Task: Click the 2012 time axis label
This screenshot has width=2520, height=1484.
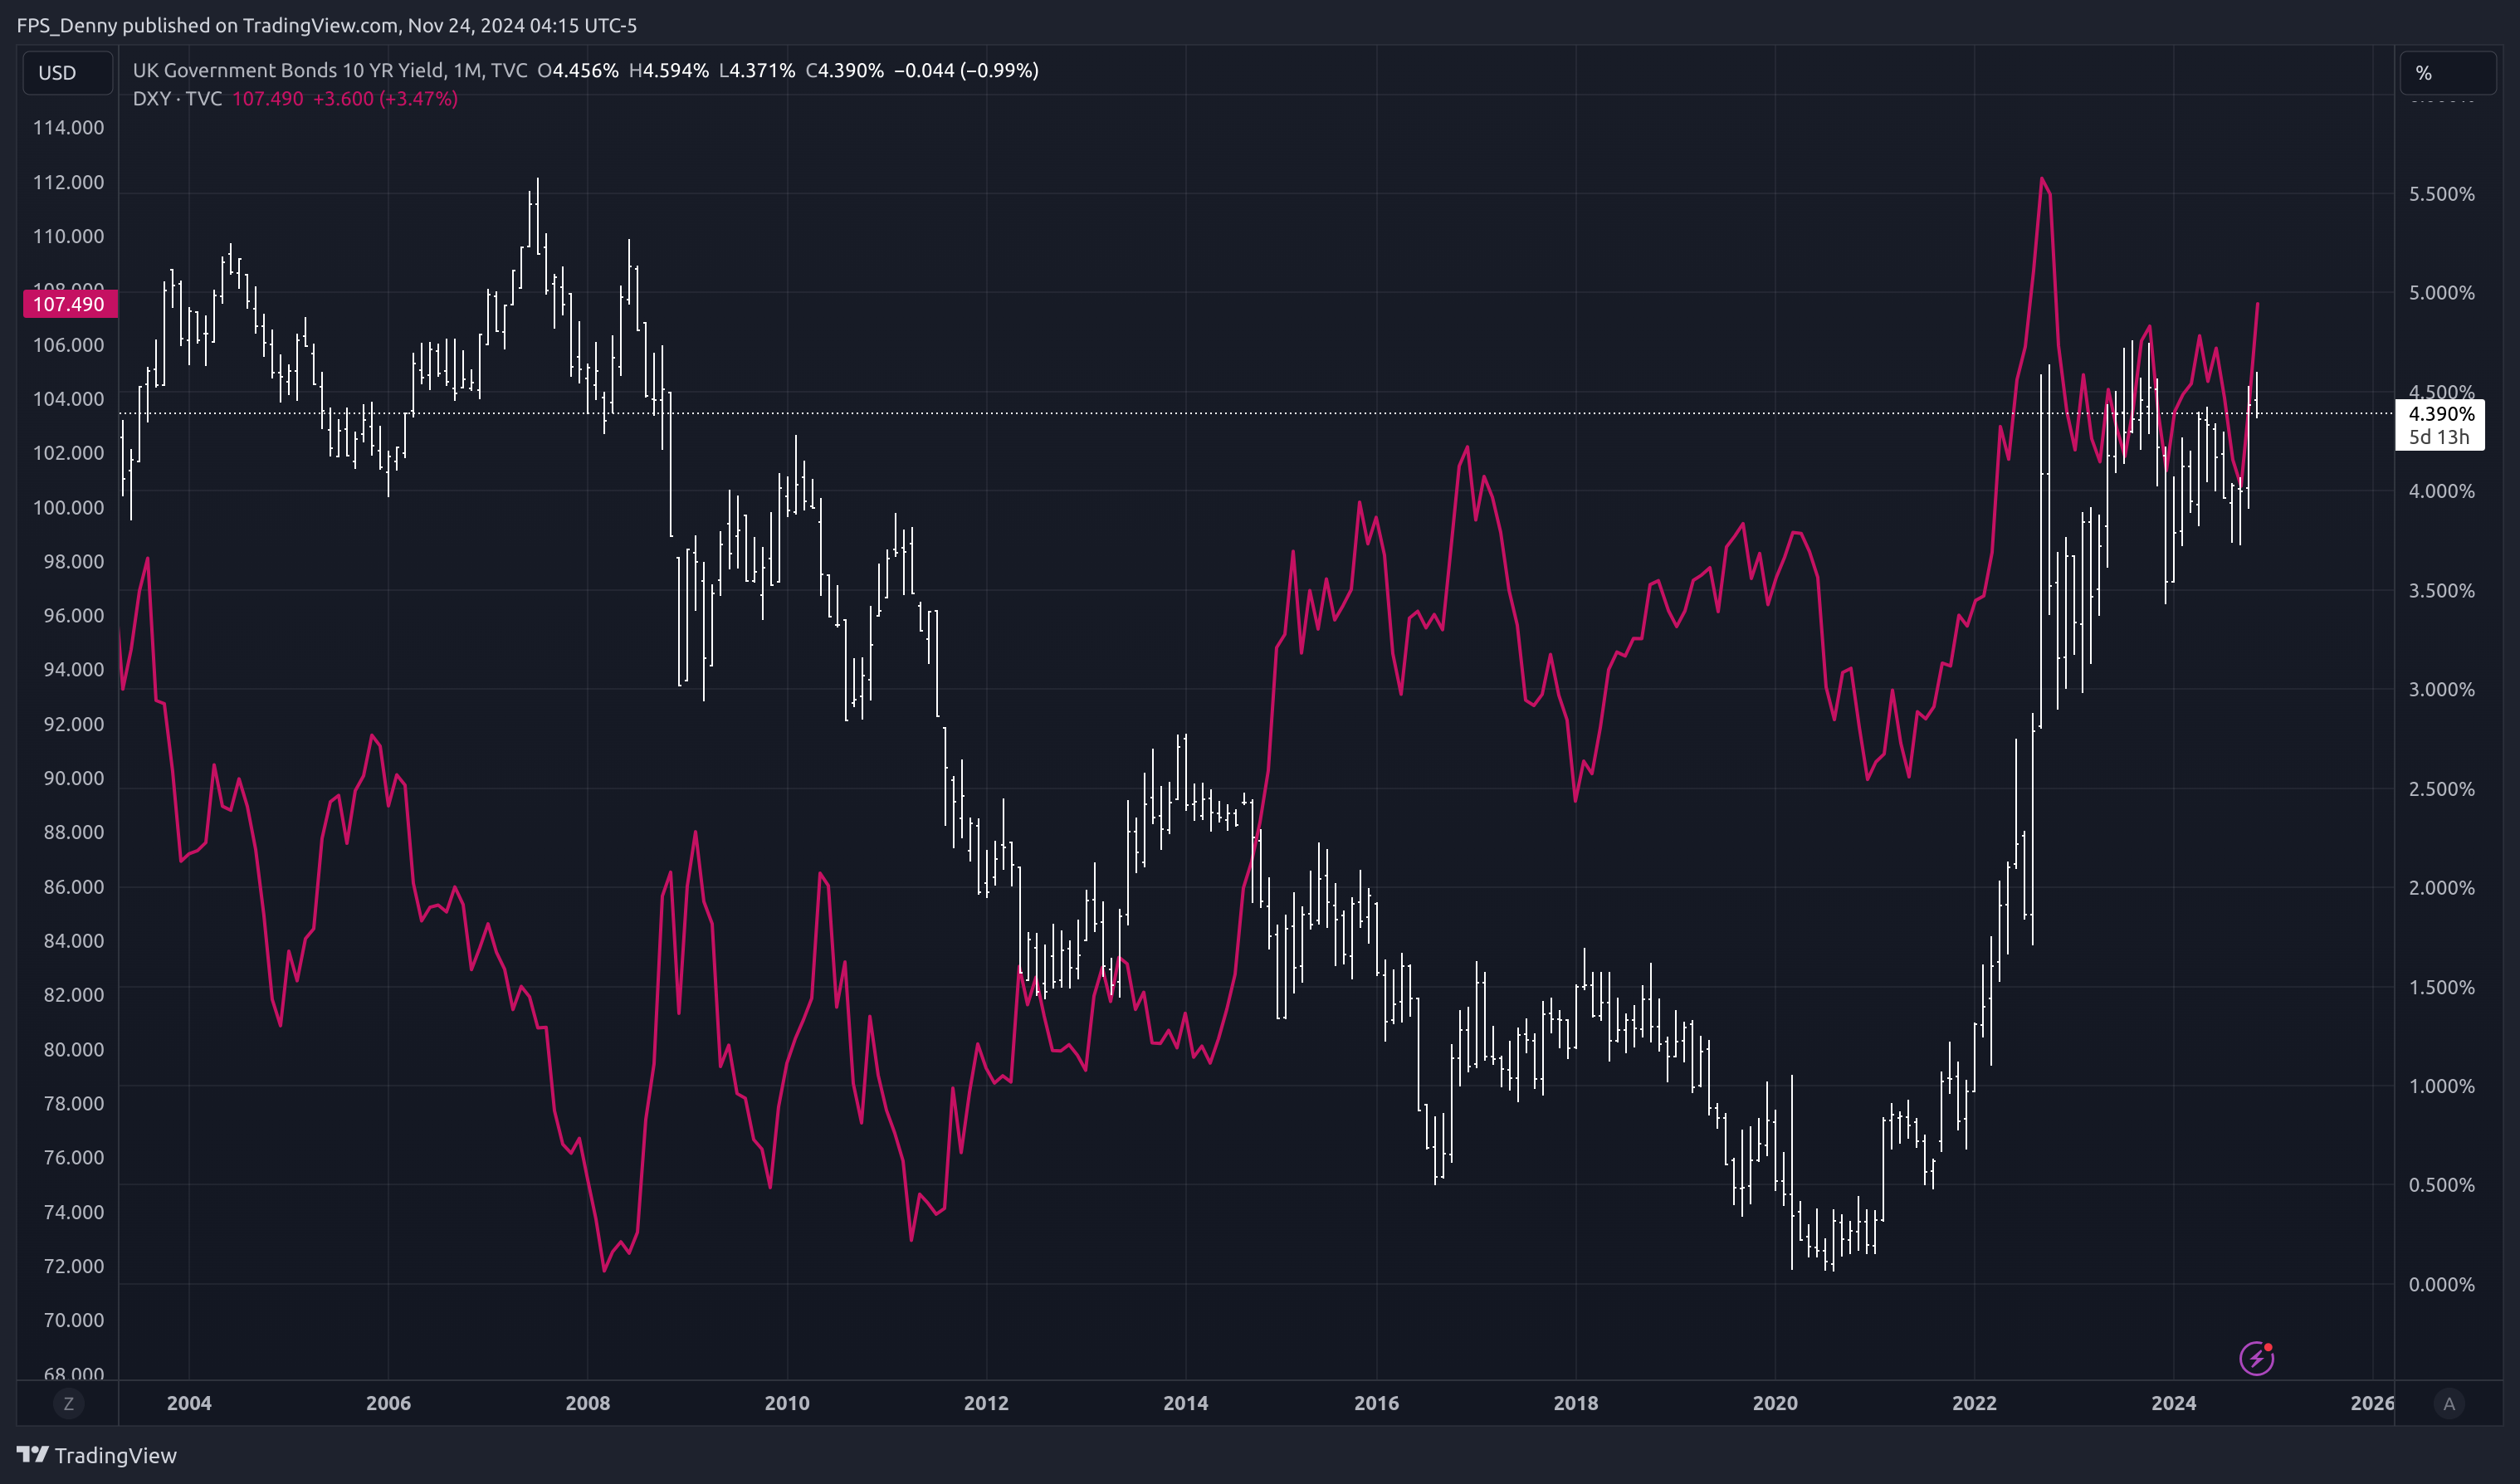Action: tap(986, 1403)
